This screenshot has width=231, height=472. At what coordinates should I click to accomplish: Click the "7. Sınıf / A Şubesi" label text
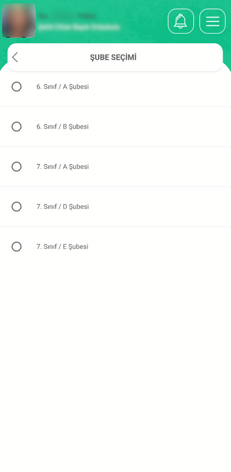pos(62,167)
